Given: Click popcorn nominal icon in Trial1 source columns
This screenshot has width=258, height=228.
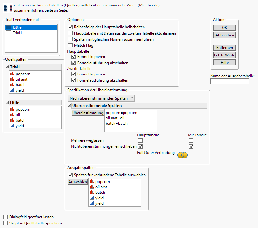Looking at the screenshot, I should coord(12,74).
